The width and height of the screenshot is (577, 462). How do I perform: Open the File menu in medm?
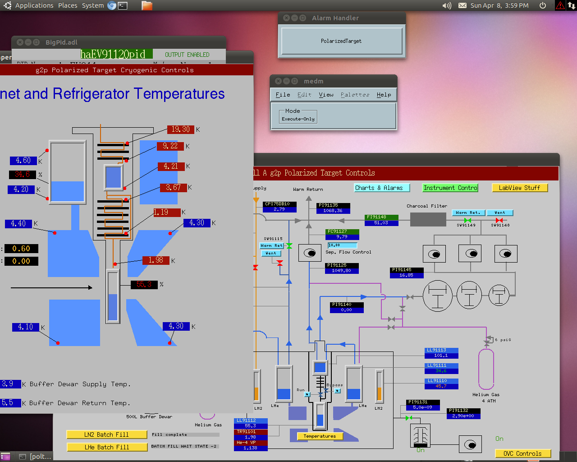click(x=283, y=95)
